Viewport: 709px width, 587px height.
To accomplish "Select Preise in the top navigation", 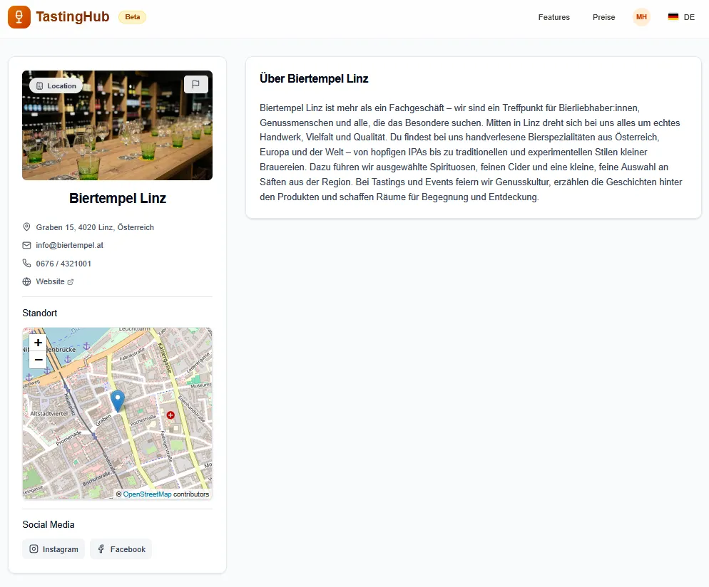I will tap(603, 16).
